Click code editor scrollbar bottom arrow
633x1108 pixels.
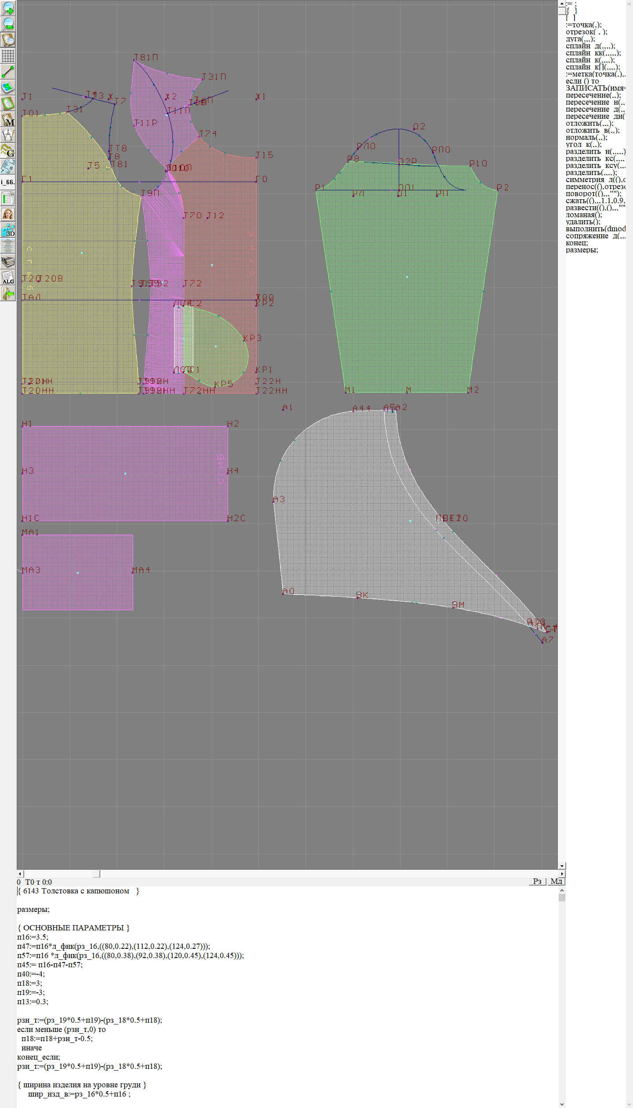(562, 1104)
